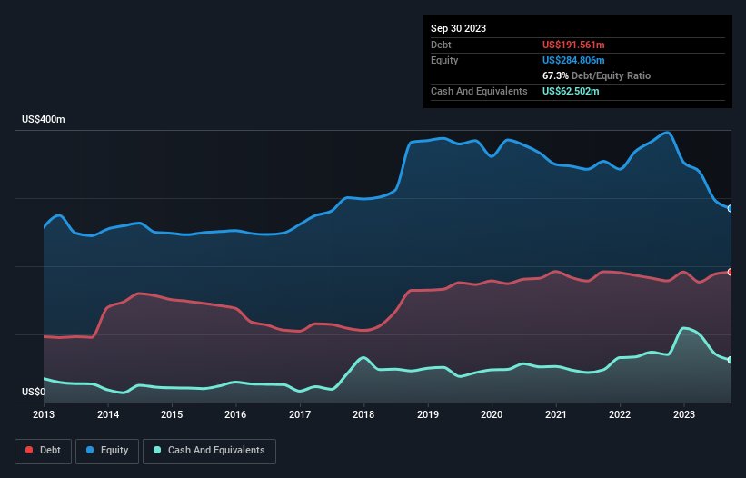Click the 67.3% Debt/Equity Ratio text

596,75
